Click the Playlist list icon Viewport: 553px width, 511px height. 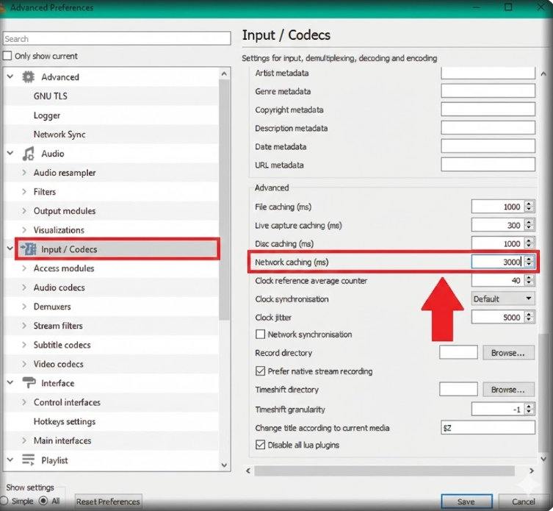(28, 460)
